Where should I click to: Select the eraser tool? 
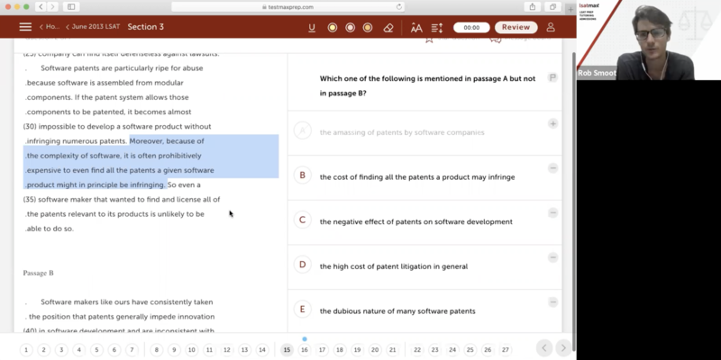click(388, 27)
